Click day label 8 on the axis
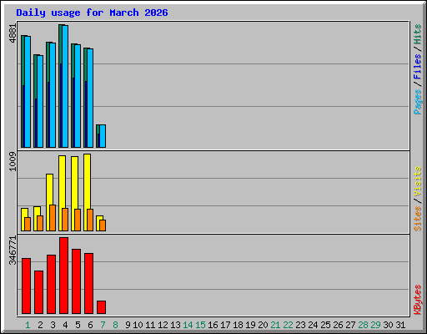The height and width of the screenshot is (334, 427). click(x=115, y=325)
